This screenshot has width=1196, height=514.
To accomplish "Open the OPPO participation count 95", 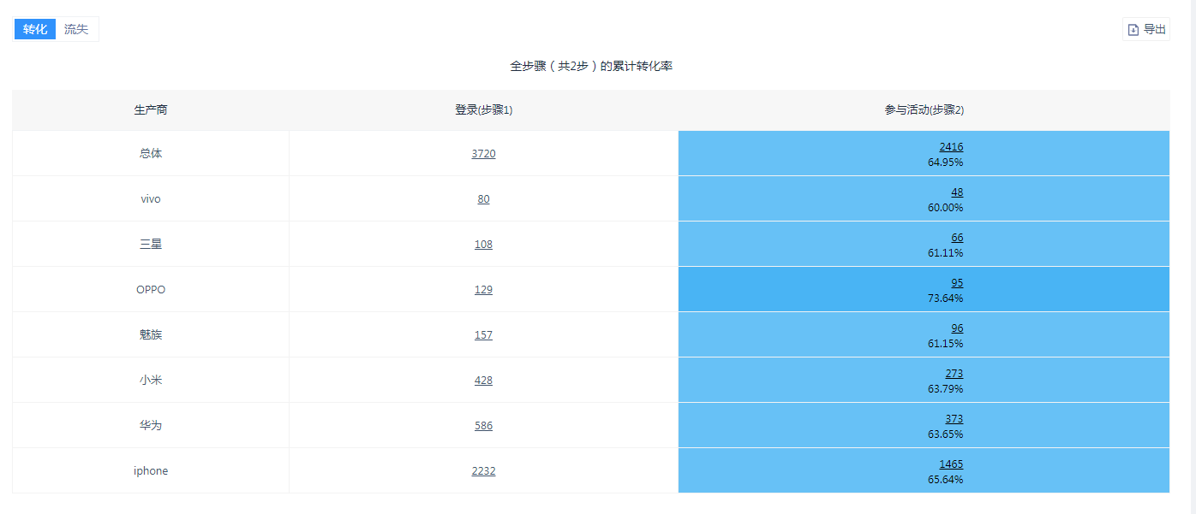I will click(x=957, y=283).
